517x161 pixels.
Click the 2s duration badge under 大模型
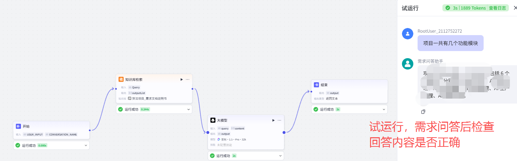234,156
